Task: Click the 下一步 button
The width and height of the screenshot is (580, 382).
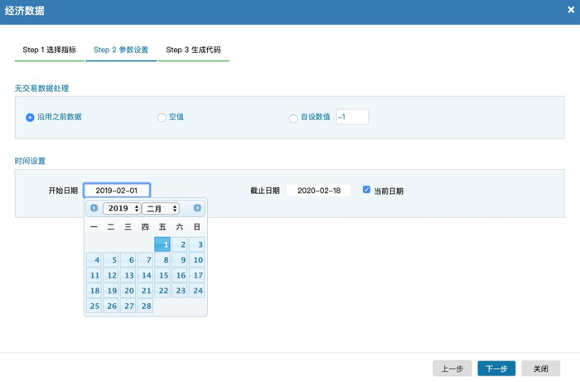Action: (496, 368)
